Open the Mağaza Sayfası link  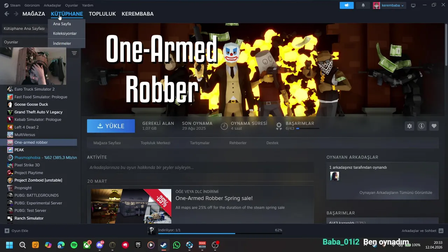coord(107,143)
